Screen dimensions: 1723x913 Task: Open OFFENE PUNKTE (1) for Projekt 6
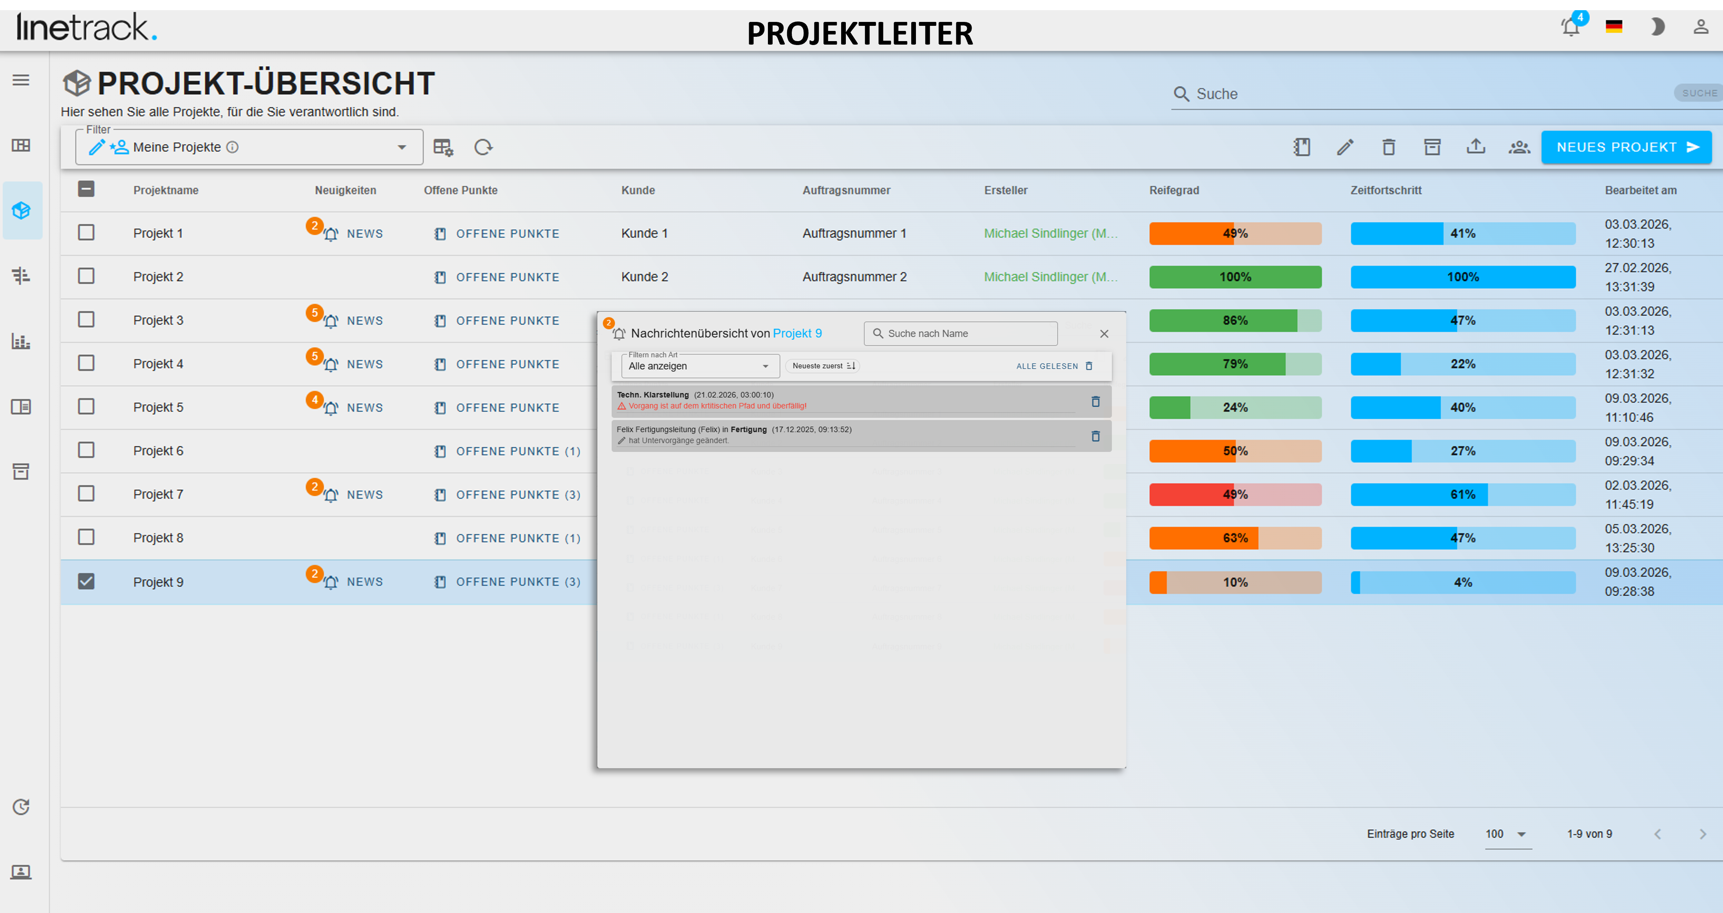tap(507, 451)
